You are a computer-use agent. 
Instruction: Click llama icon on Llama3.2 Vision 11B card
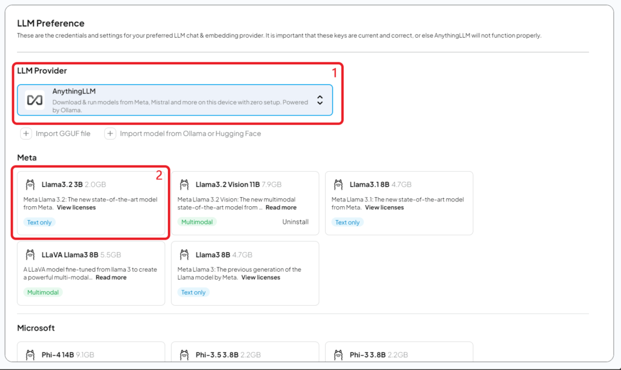click(x=184, y=184)
